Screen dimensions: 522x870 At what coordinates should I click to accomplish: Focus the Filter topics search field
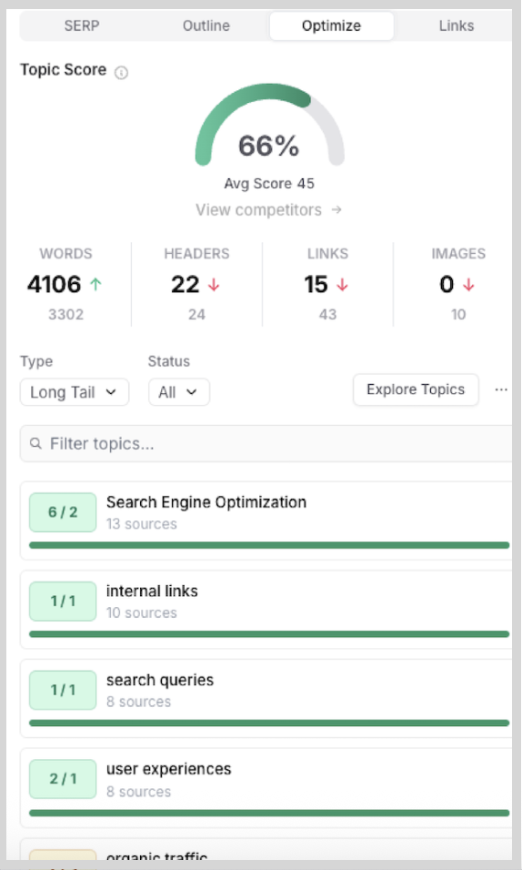tap(266, 443)
